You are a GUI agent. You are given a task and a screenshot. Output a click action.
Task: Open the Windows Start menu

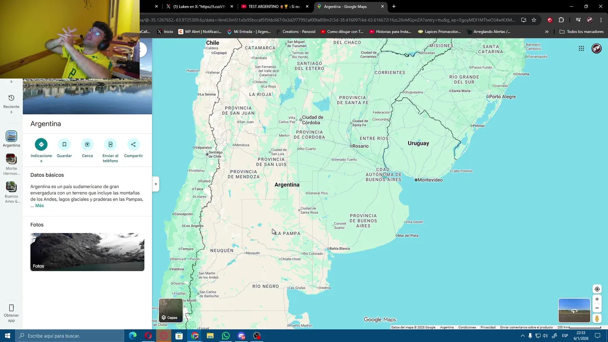tap(8, 336)
